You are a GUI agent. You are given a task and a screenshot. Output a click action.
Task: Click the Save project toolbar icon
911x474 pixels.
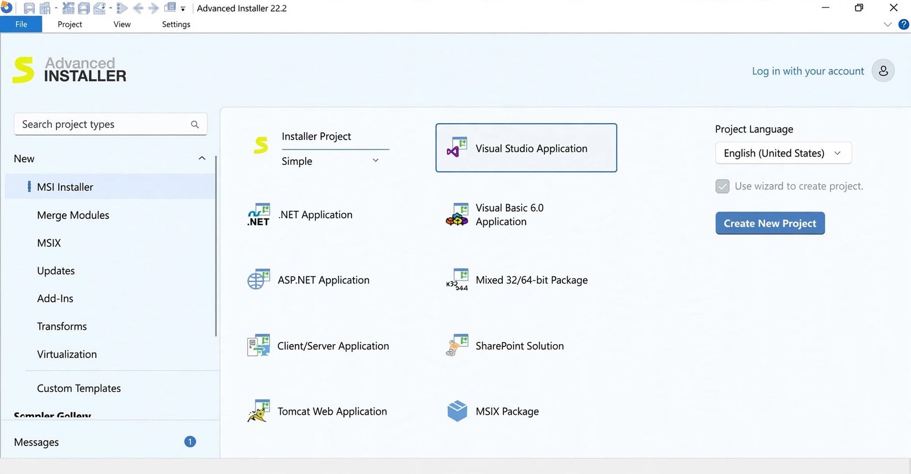(29, 9)
